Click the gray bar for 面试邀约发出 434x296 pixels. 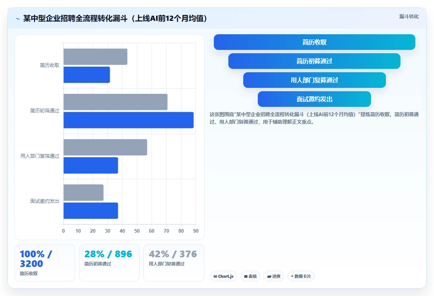pos(83,192)
